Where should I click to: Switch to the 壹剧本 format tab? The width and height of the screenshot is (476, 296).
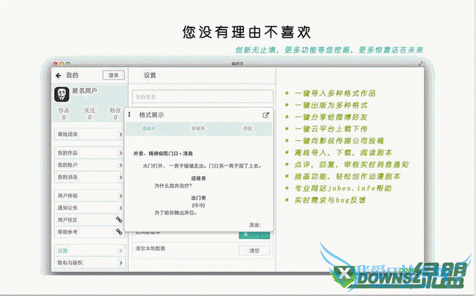(x=149, y=129)
